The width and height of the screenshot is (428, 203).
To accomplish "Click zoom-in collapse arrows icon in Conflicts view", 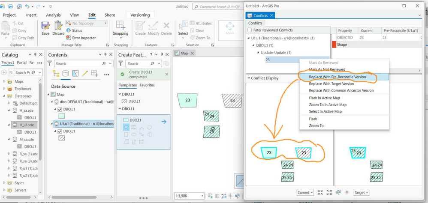I will click(320, 192).
